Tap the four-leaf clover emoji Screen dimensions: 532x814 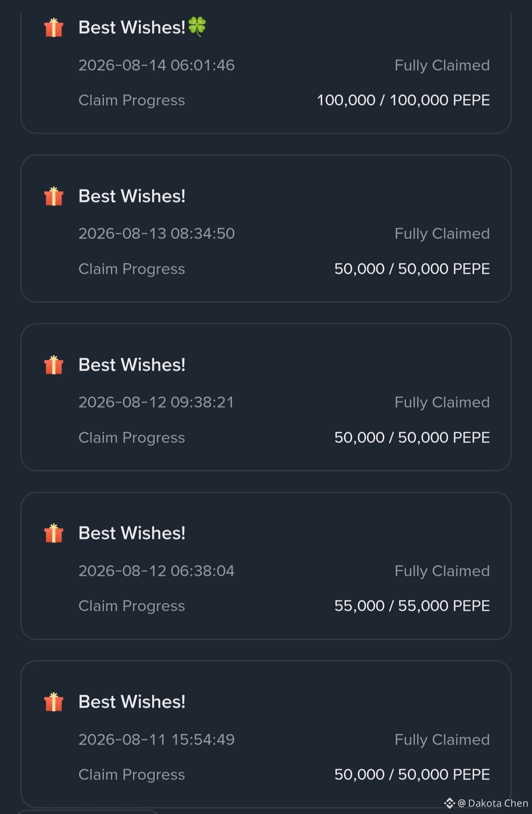click(197, 27)
